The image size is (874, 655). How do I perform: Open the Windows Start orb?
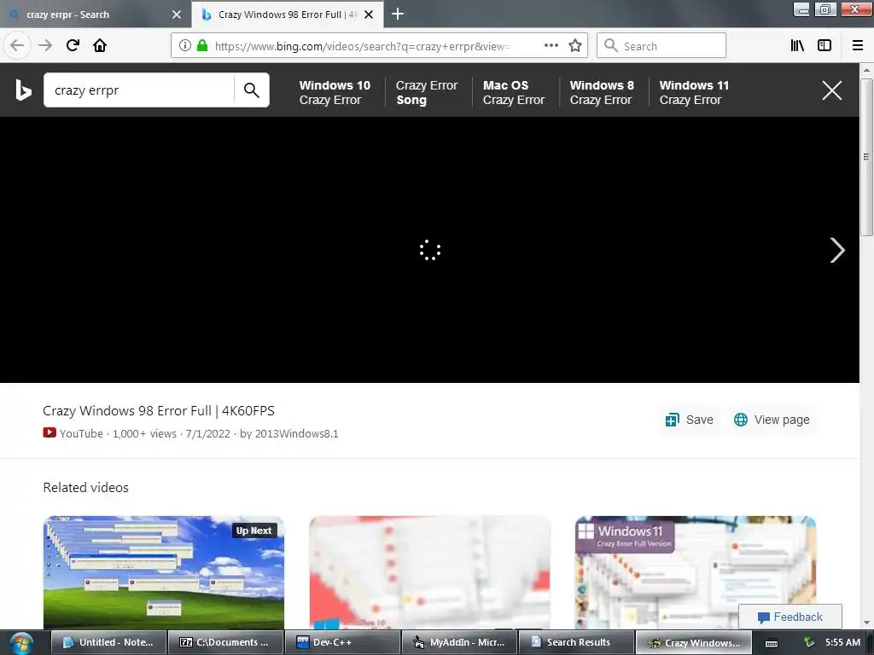tap(21, 643)
